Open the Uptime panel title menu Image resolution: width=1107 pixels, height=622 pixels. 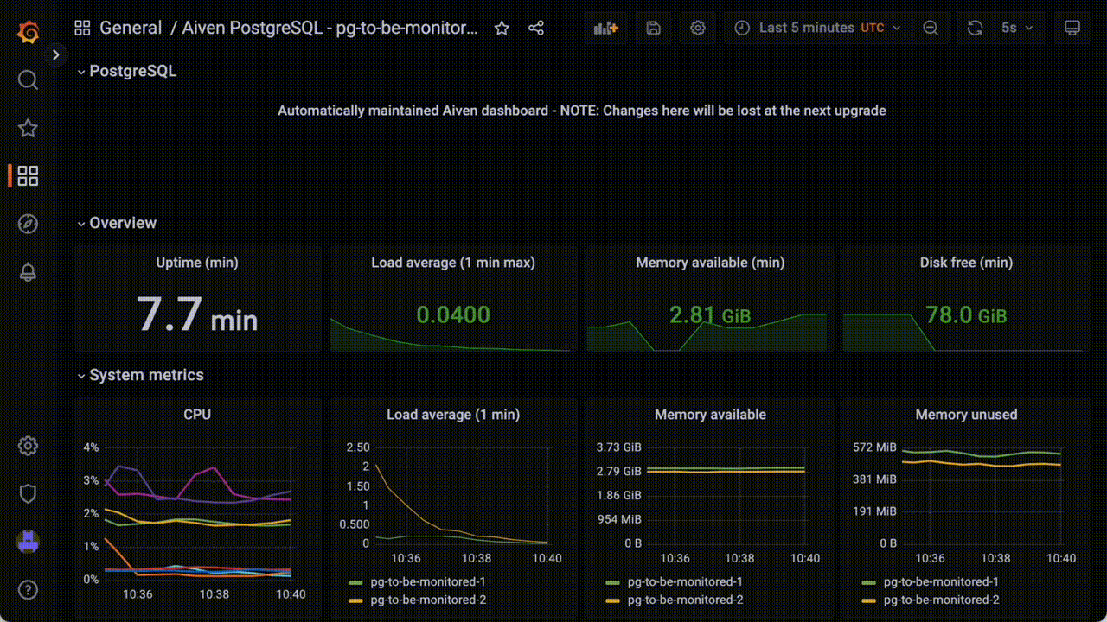[x=197, y=263]
